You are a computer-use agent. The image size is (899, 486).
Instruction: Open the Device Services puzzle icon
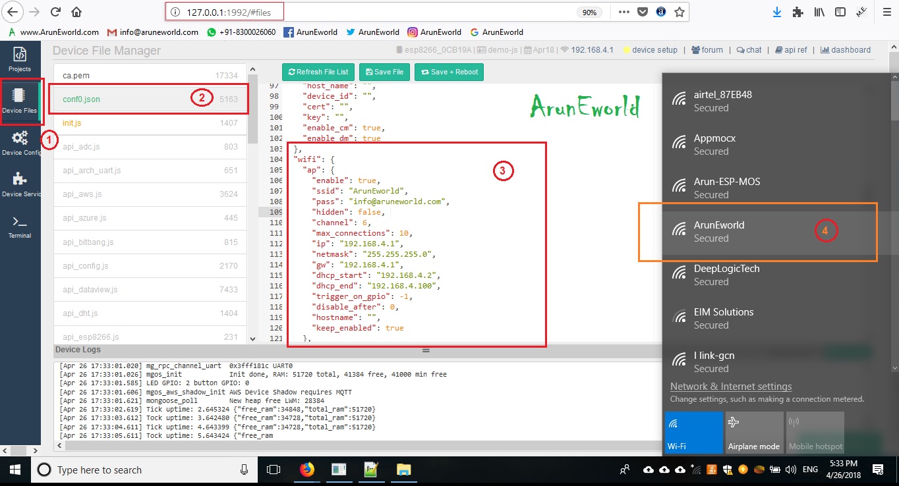tap(20, 184)
